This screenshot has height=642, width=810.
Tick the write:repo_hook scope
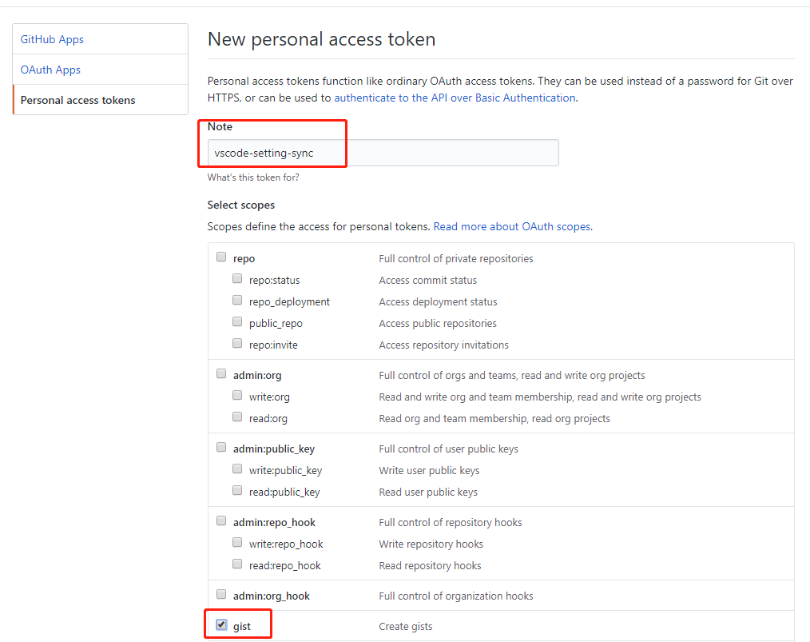(237, 543)
